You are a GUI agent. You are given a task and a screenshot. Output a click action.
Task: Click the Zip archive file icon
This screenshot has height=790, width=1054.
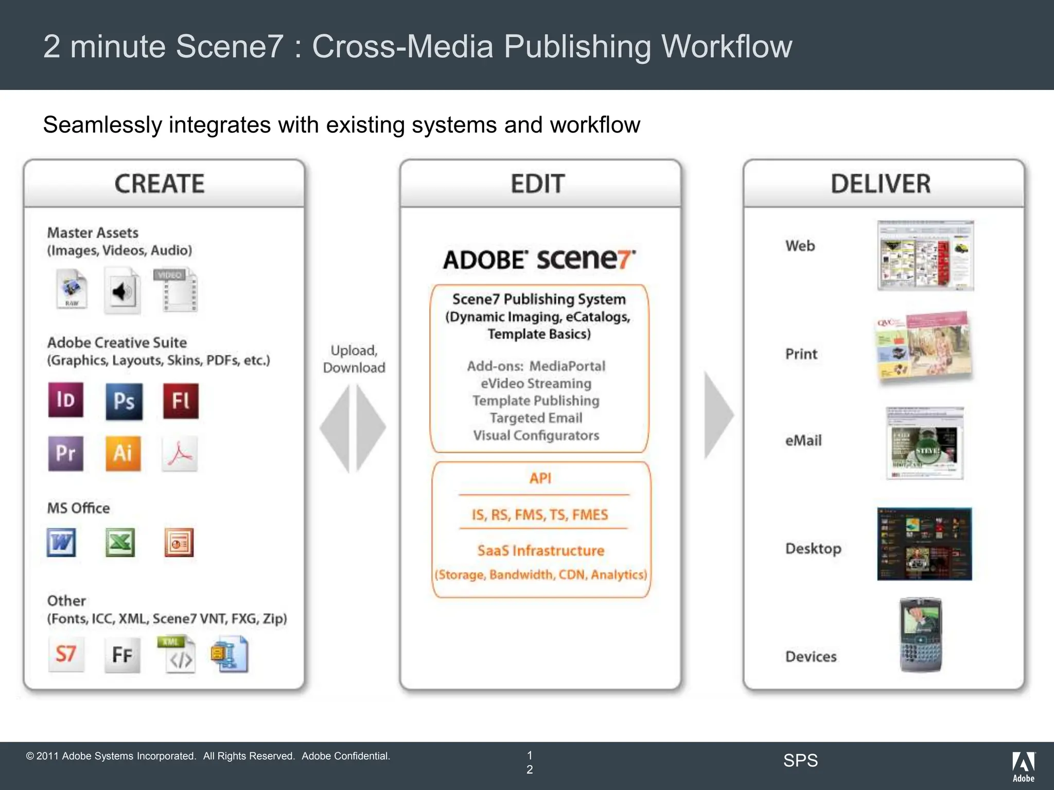230,654
